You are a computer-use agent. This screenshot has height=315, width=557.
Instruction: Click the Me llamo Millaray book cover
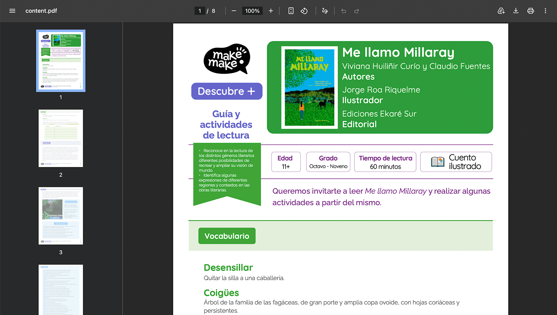(x=309, y=88)
